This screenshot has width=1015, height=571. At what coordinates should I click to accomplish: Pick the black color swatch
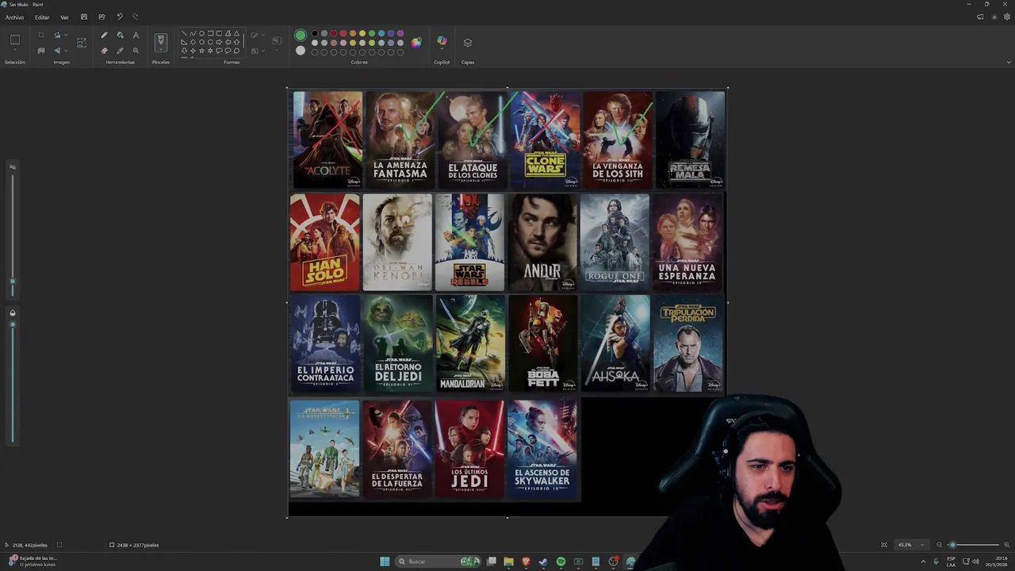click(x=315, y=33)
